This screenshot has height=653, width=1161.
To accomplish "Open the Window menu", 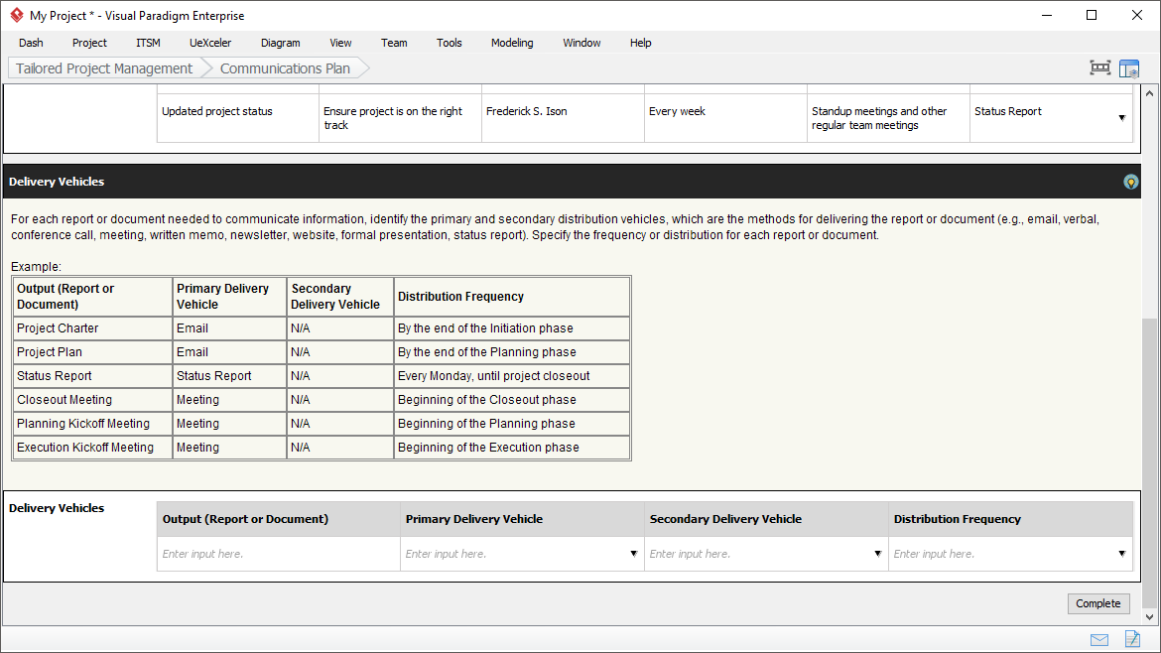I will tap(581, 43).
